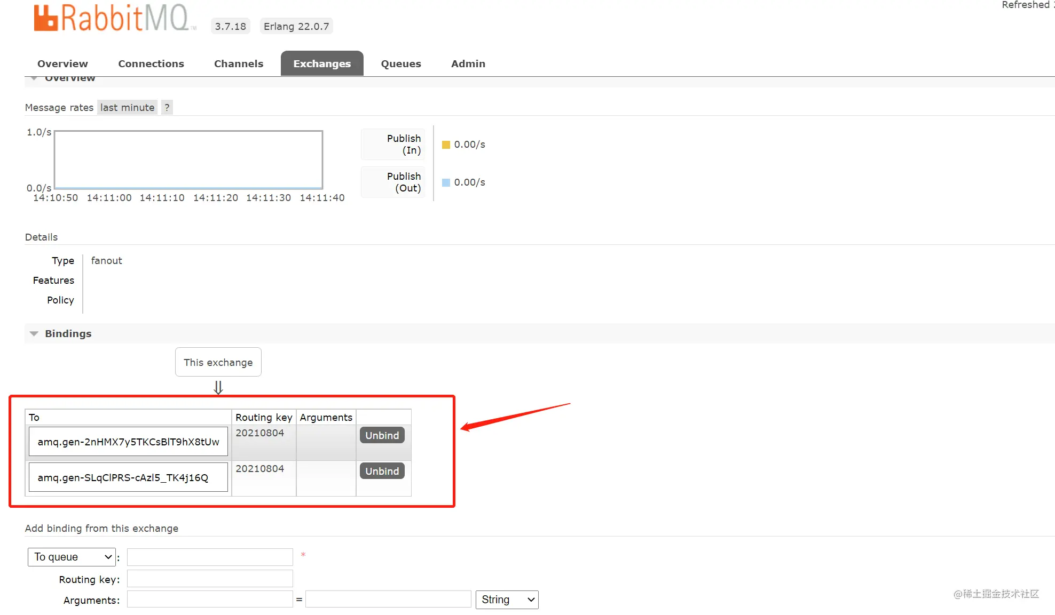
Task: Click the RabbitMQ logo
Action: [x=115, y=18]
